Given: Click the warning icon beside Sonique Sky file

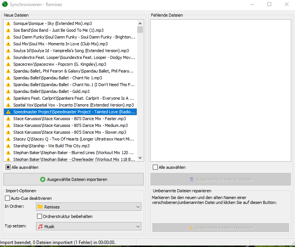Looking at the screenshot, I should pyautogui.click(x=8, y=23).
